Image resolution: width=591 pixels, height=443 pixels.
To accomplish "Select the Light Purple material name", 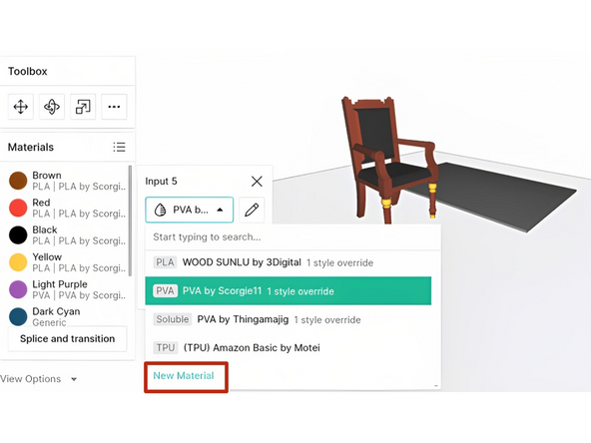I will pos(60,284).
